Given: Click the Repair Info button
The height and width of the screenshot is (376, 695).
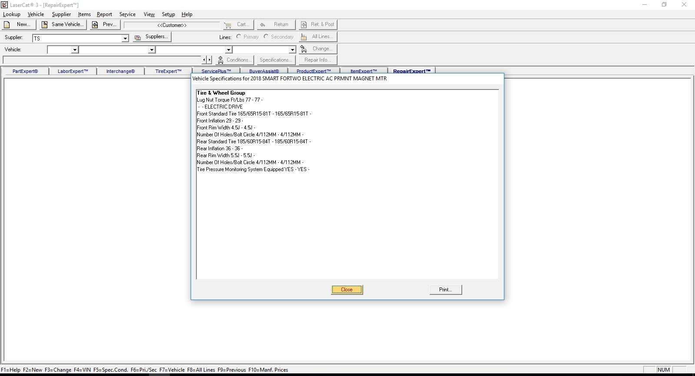Looking at the screenshot, I should tap(318, 60).
